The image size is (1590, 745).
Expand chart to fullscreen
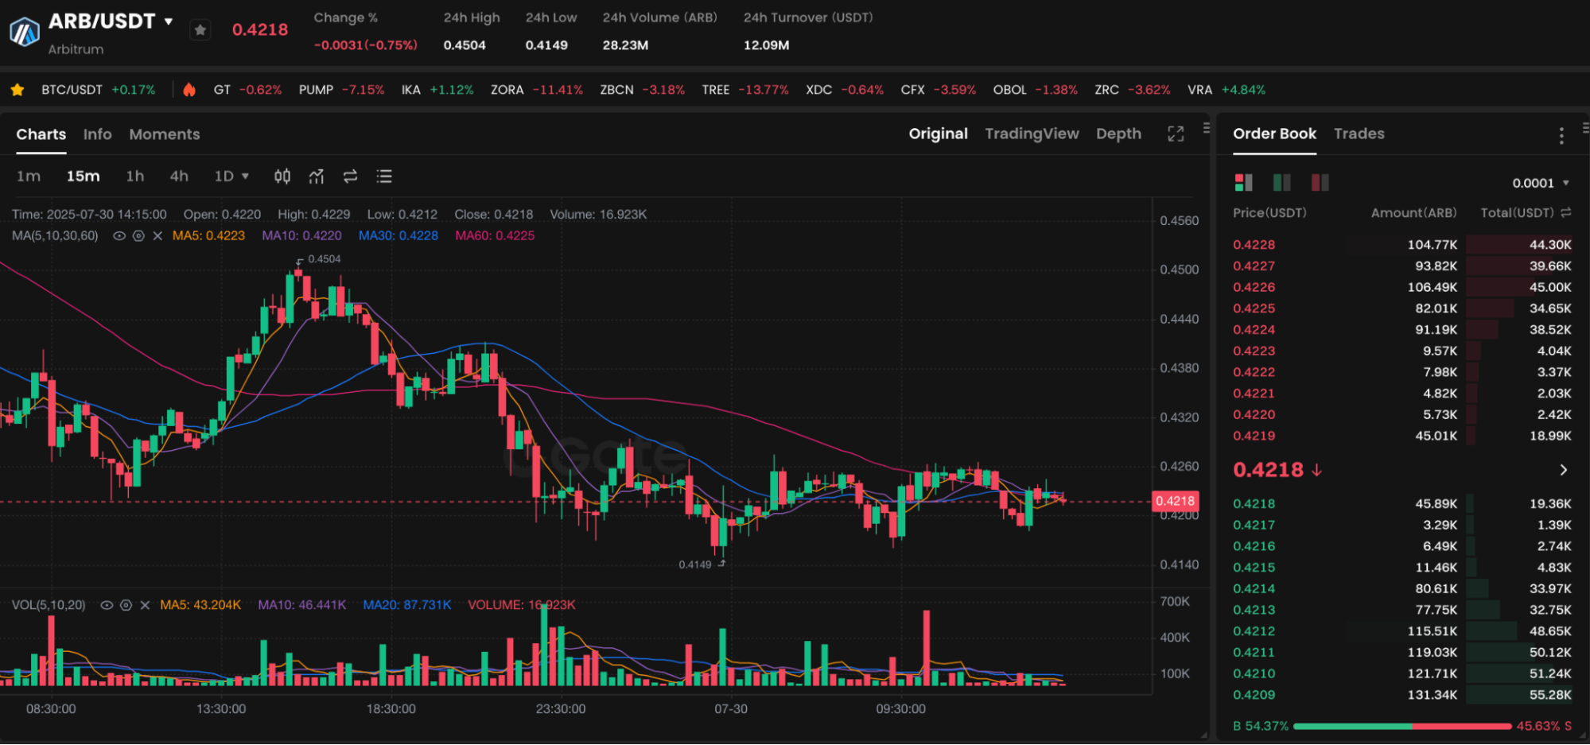pos(1176,134)
